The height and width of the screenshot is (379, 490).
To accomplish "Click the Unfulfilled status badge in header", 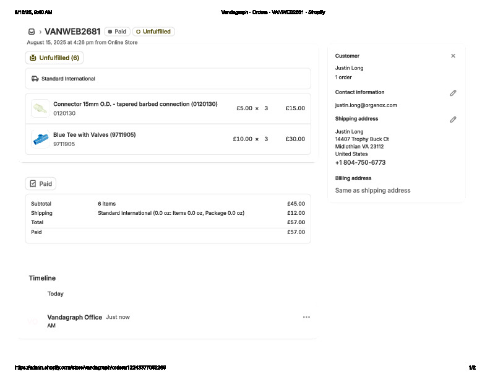I will (153, 32).
